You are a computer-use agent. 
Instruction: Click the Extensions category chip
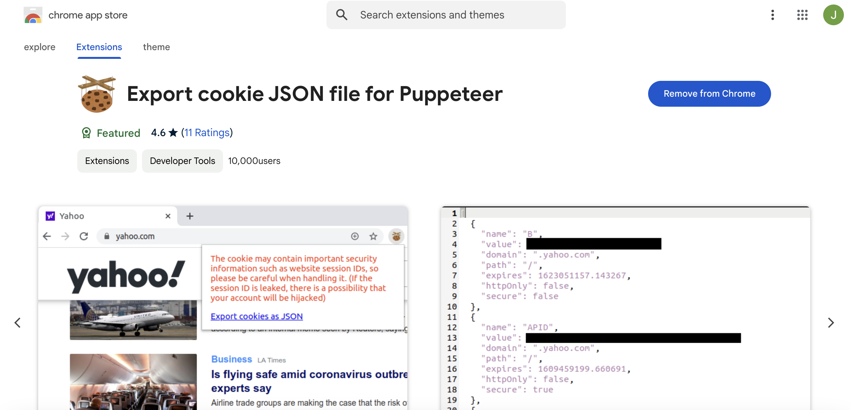tap(107, 161)
